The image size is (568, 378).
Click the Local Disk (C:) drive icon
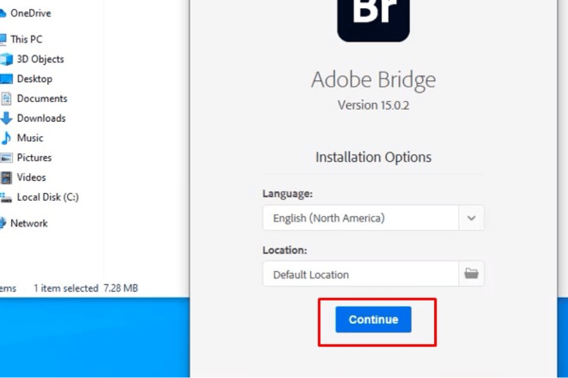pyautogui.click(x=6, y=198)
